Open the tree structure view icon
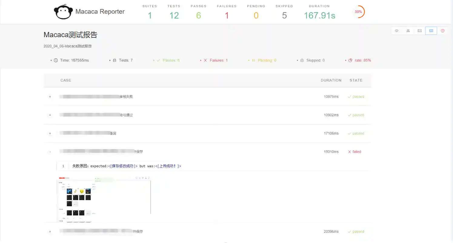 [408, 31]
